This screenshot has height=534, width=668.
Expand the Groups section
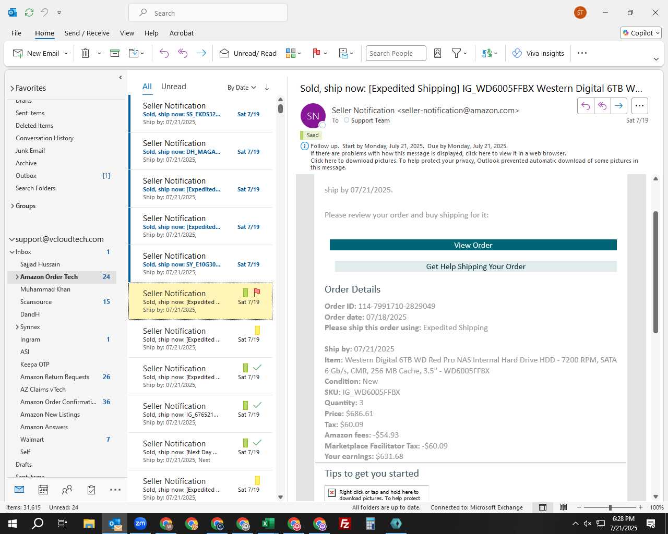(12, 206)
